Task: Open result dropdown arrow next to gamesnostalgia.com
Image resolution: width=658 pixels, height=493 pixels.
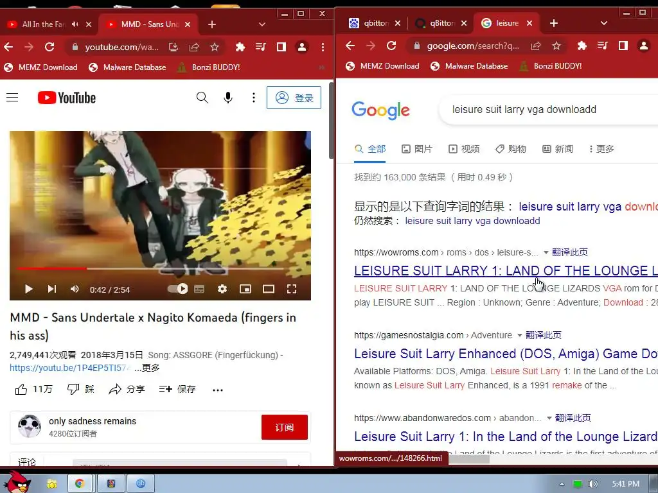Action: (x=519, y=335)
